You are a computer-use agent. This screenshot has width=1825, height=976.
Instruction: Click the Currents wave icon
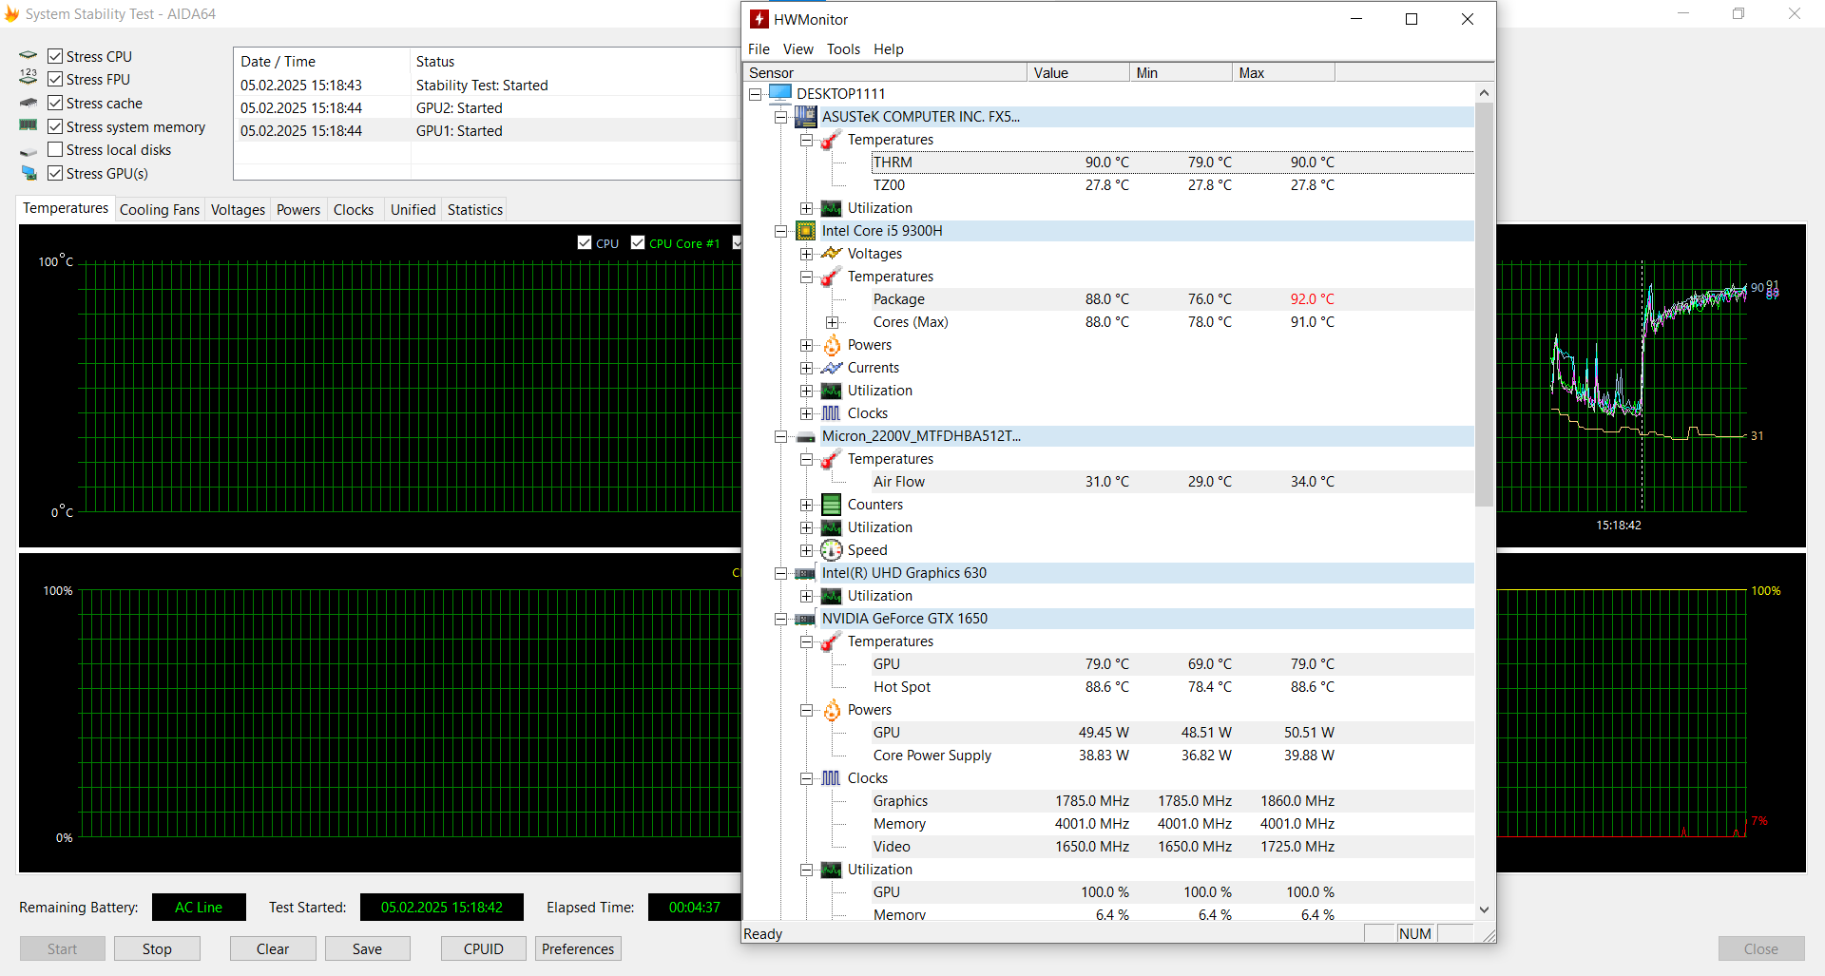pos(831,368)
